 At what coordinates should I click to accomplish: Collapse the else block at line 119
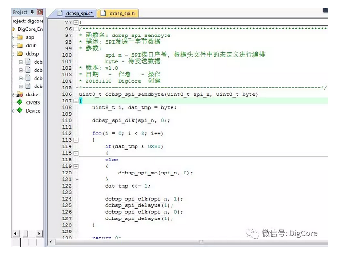coord(76,167)
